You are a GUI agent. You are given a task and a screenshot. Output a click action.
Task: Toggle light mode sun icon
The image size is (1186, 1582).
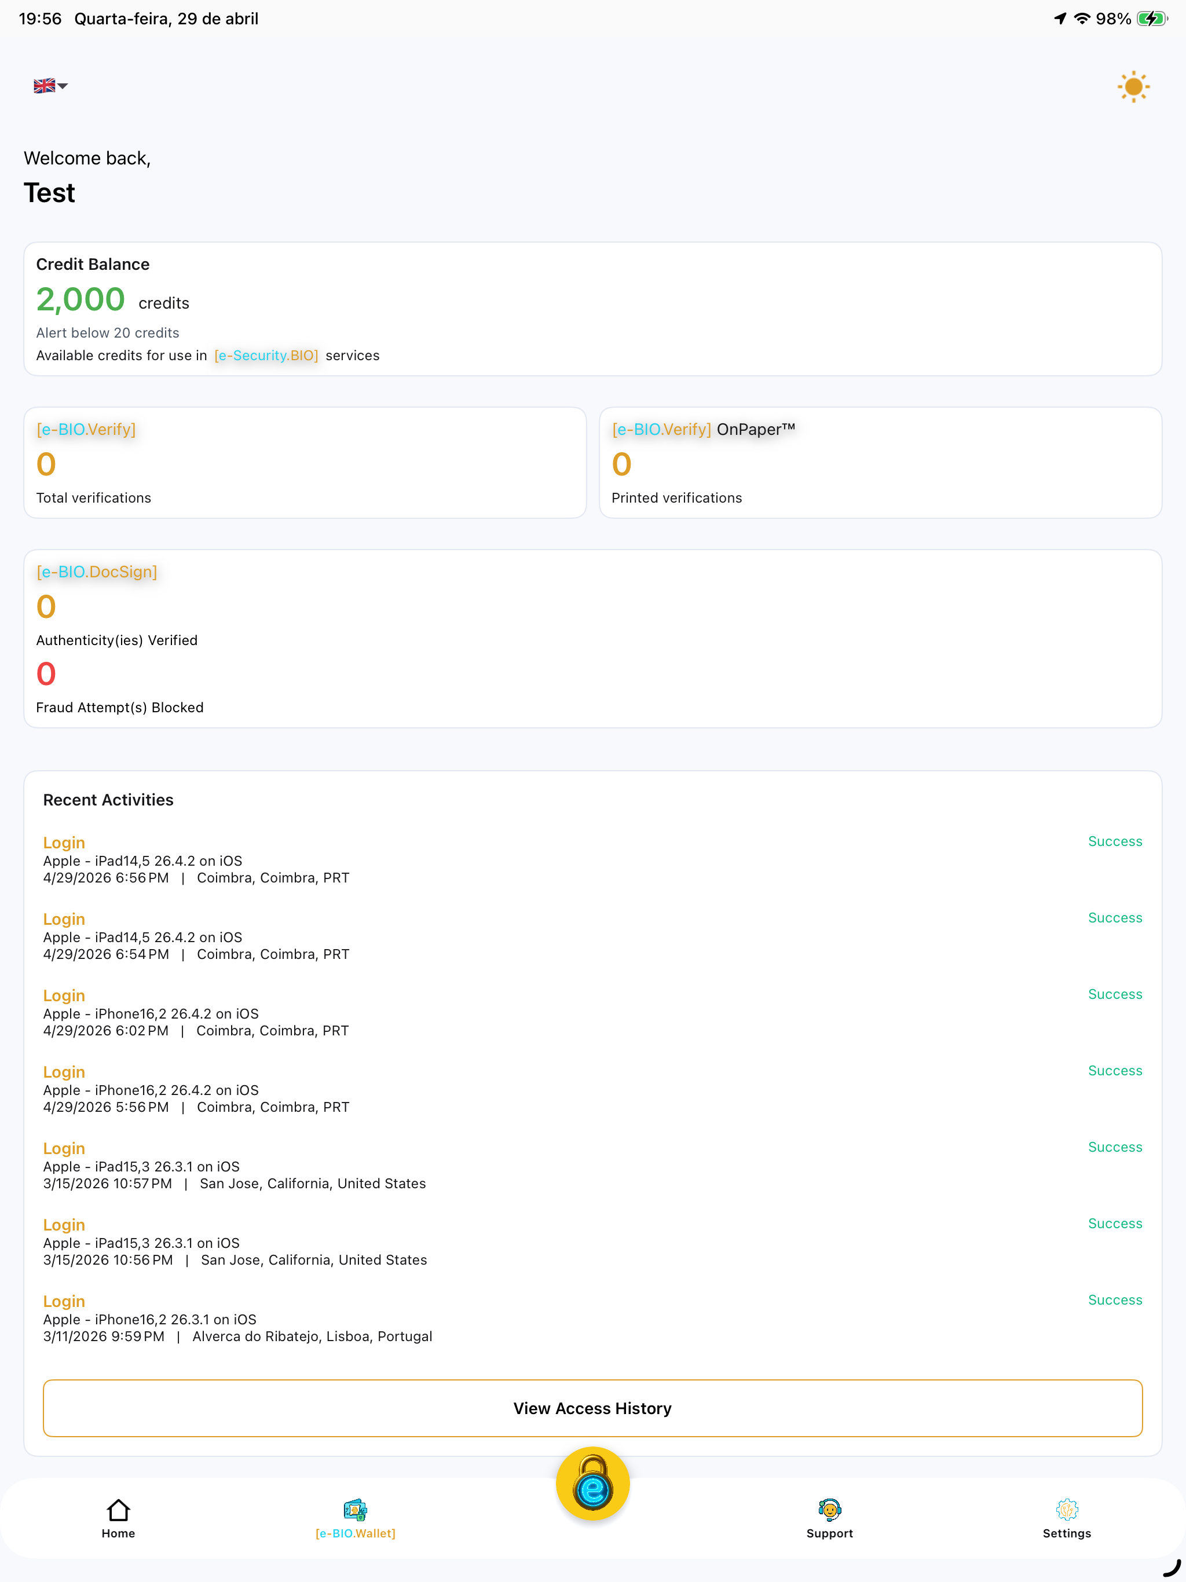pos(1133,86)
